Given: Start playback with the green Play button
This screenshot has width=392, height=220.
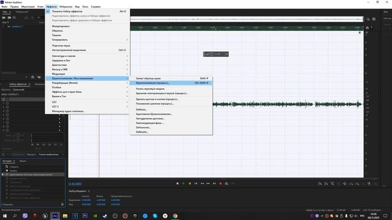Looking at the screenshot, I should (184, 183).
